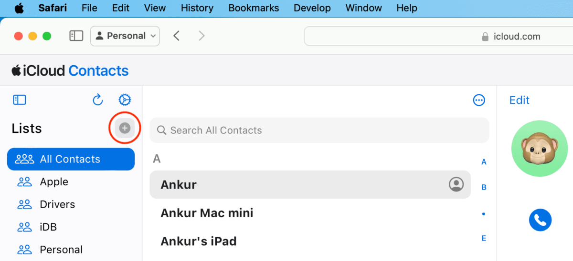Open the File menu
The image size is (573, 261).
tap(89, 8)
